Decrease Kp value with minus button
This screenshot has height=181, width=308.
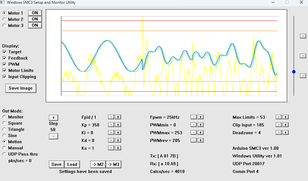coord(111,125)
